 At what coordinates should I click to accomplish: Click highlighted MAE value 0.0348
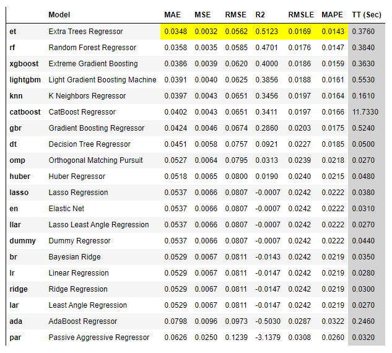tap(175, 32)
